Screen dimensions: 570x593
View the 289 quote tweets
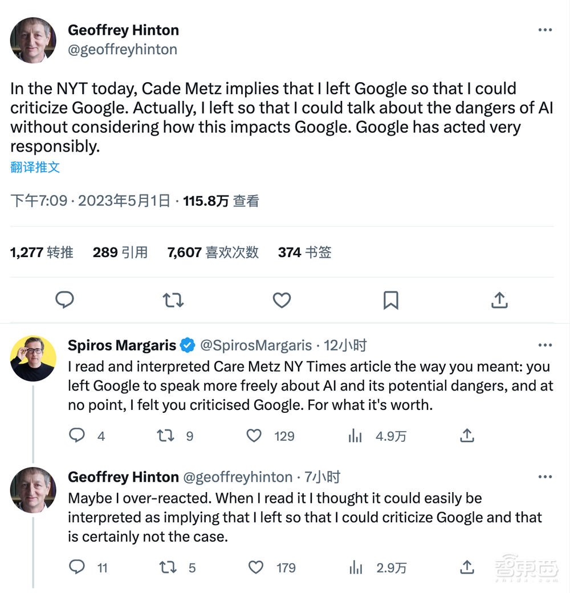120,252
